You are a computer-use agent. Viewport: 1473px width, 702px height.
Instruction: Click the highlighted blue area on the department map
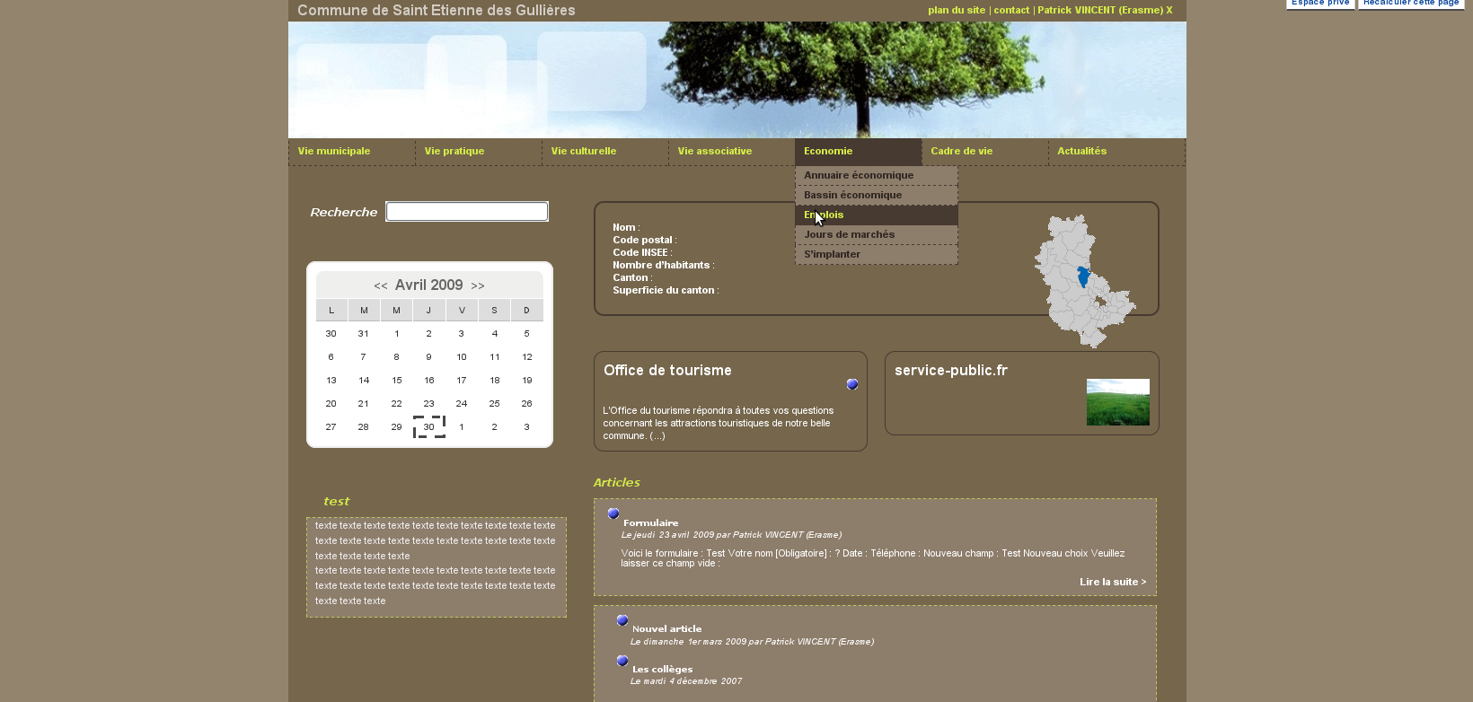point(1083,276)
